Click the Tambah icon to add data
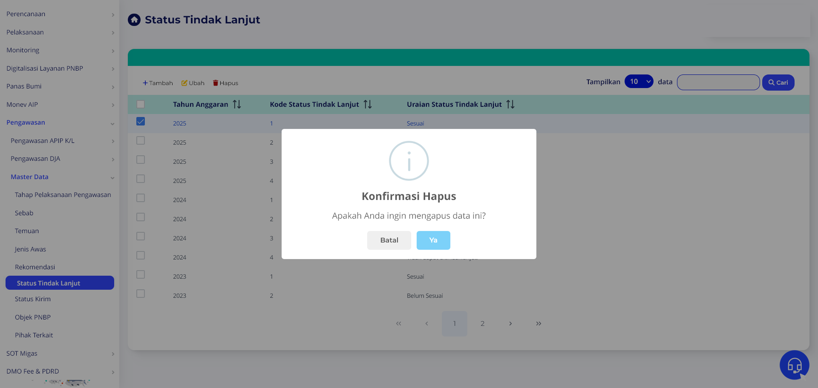 point(146,83)
